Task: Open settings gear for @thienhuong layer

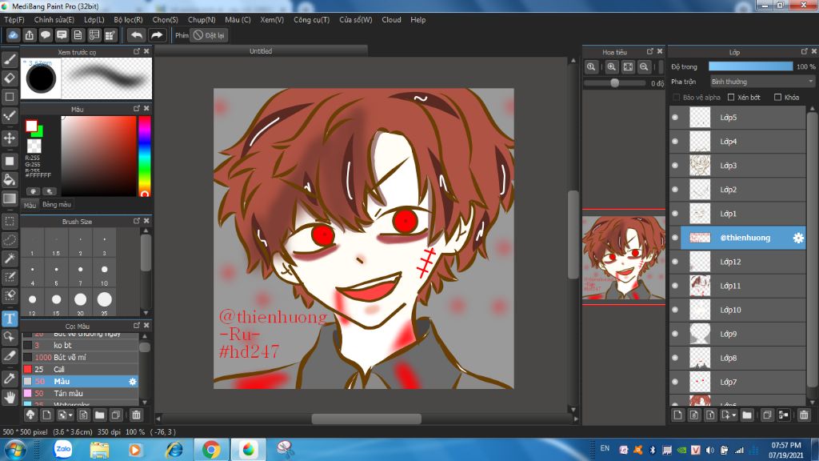Action: 798,238
